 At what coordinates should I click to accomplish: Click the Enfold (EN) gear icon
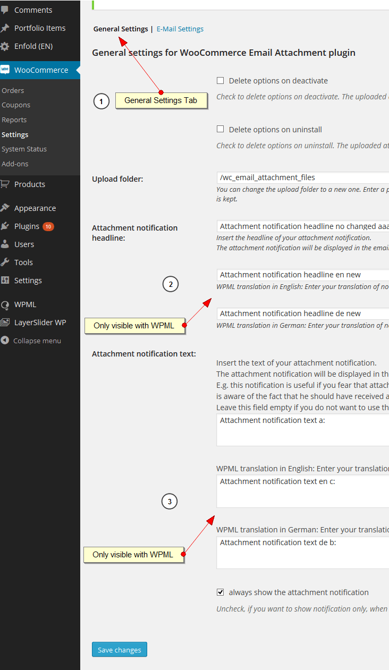5,46
